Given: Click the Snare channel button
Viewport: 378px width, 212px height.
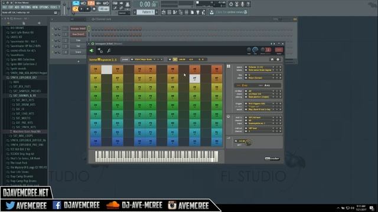Looking at the screenshot, I should click(x=78, y=52).
